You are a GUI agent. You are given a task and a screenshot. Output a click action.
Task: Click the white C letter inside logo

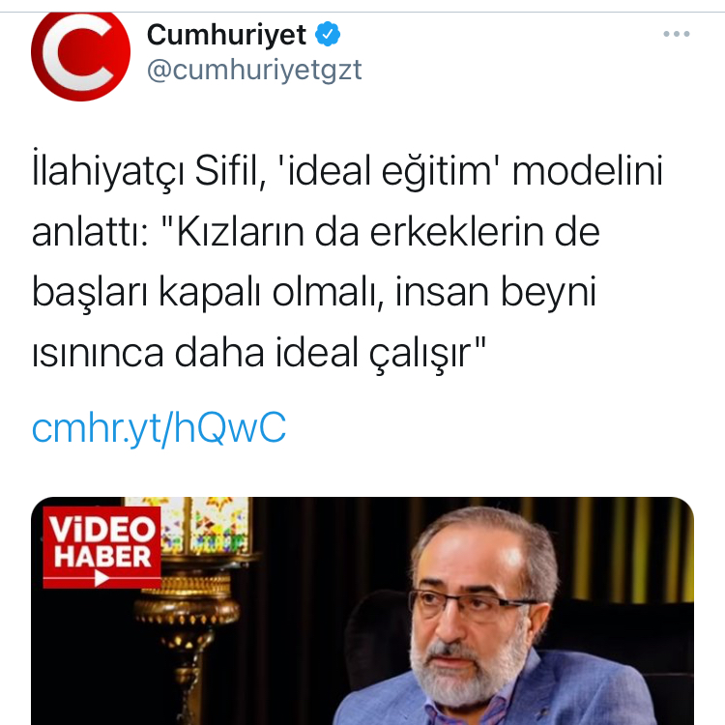(x=78, y=51)
